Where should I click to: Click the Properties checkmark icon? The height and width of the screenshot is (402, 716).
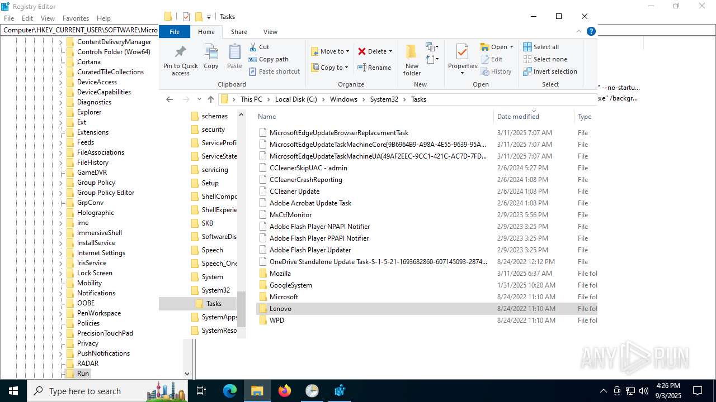tap(462, 52)
